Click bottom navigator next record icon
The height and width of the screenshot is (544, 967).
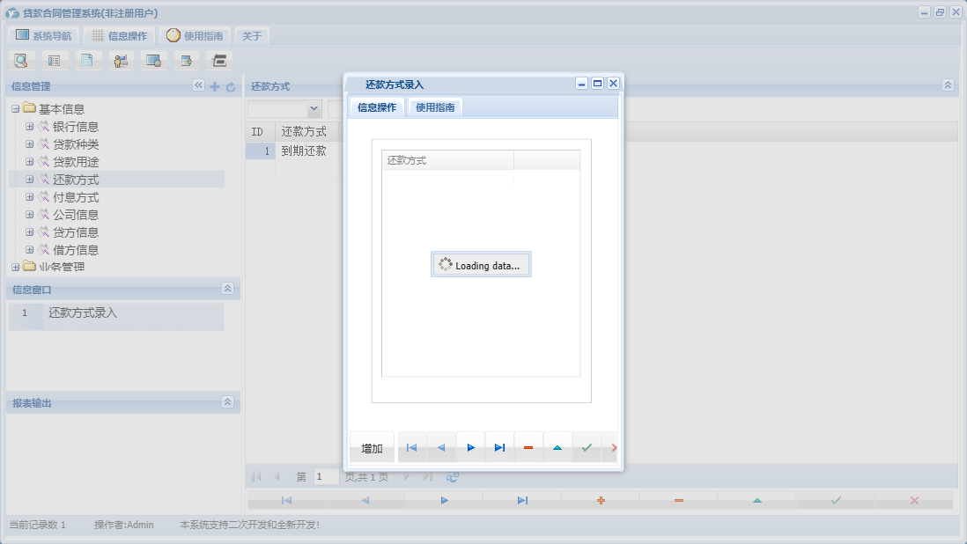444,500
